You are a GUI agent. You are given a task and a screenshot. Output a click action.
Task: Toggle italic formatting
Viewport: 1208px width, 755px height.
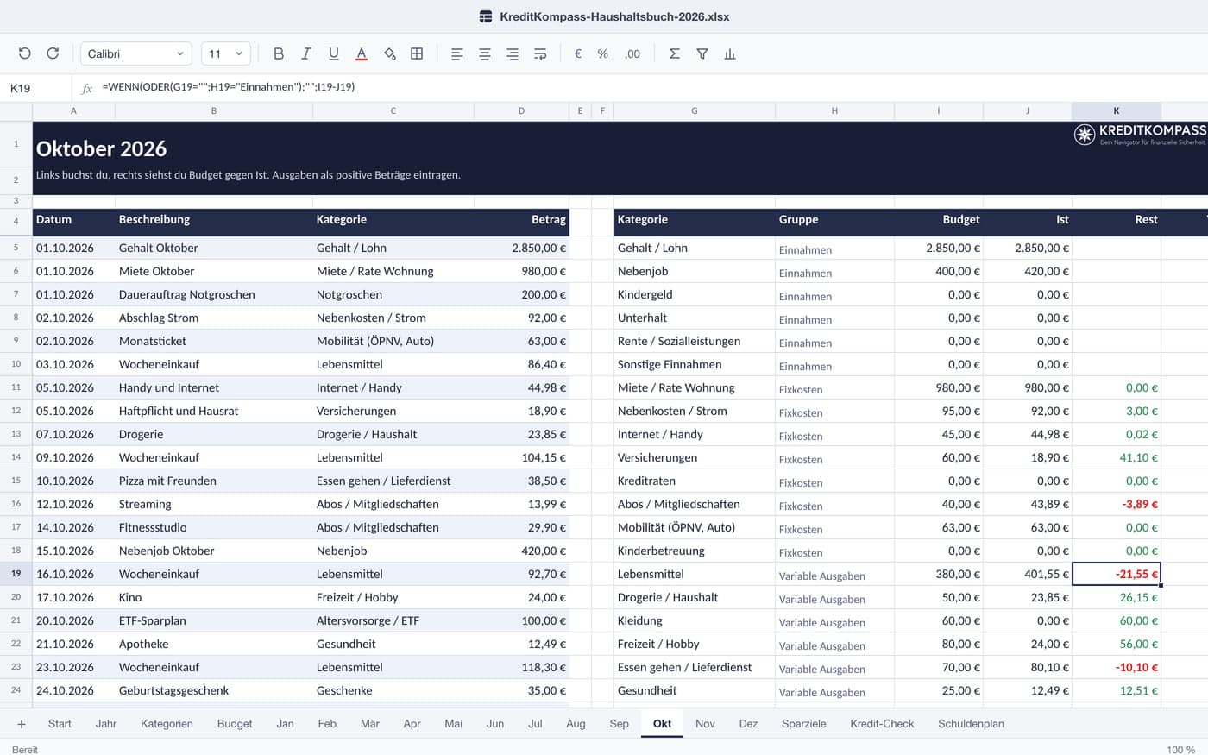click(x=306, y=53)
